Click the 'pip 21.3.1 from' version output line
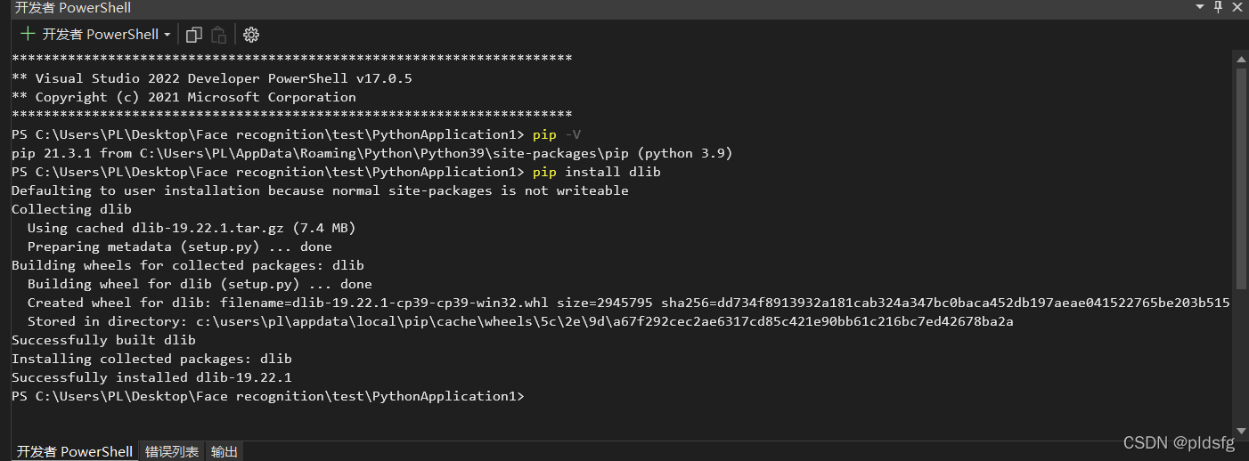 click(371, 153)
